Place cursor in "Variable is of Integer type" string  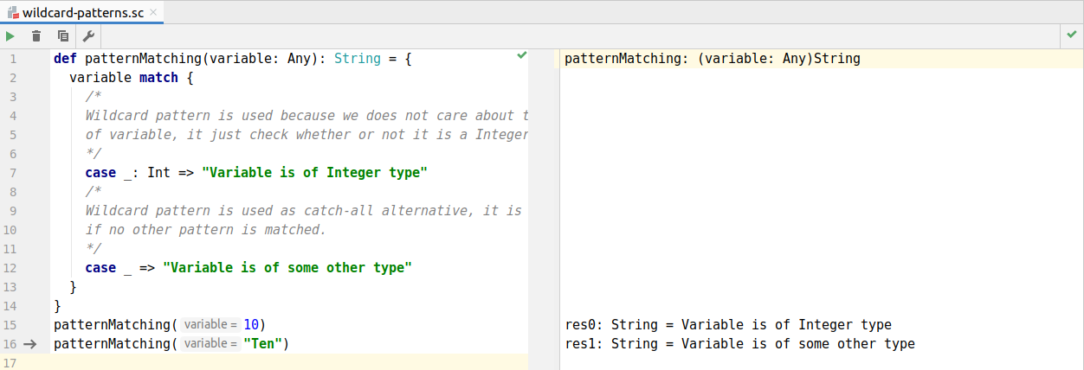tap(314, 173)
